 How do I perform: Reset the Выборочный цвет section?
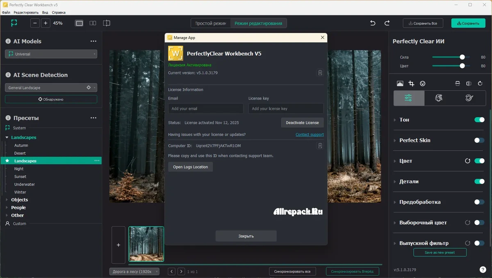(x=467, y=223)
